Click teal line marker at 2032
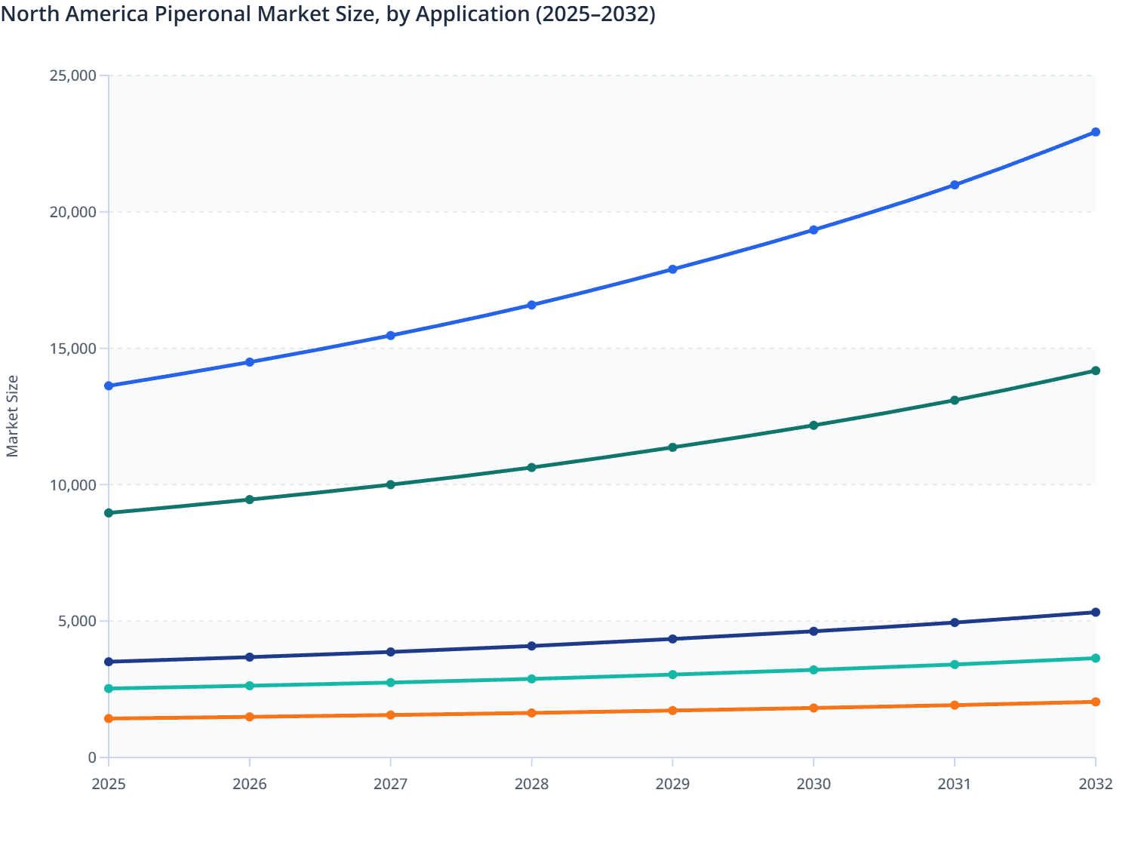The width and height of the screenshot is (1138, 845). coord(1095,658)
